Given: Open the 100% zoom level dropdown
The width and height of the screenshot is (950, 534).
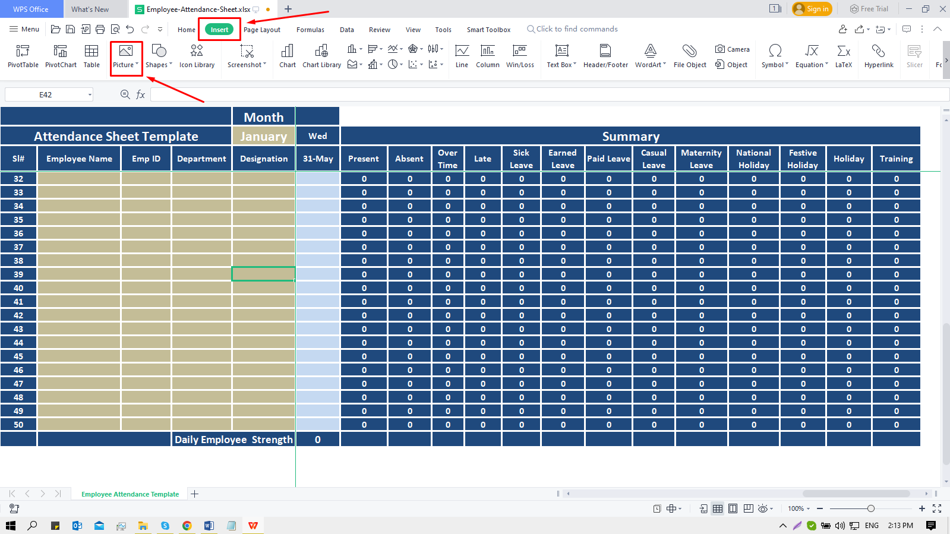Looking at the screenshot, I should point(799,508).
